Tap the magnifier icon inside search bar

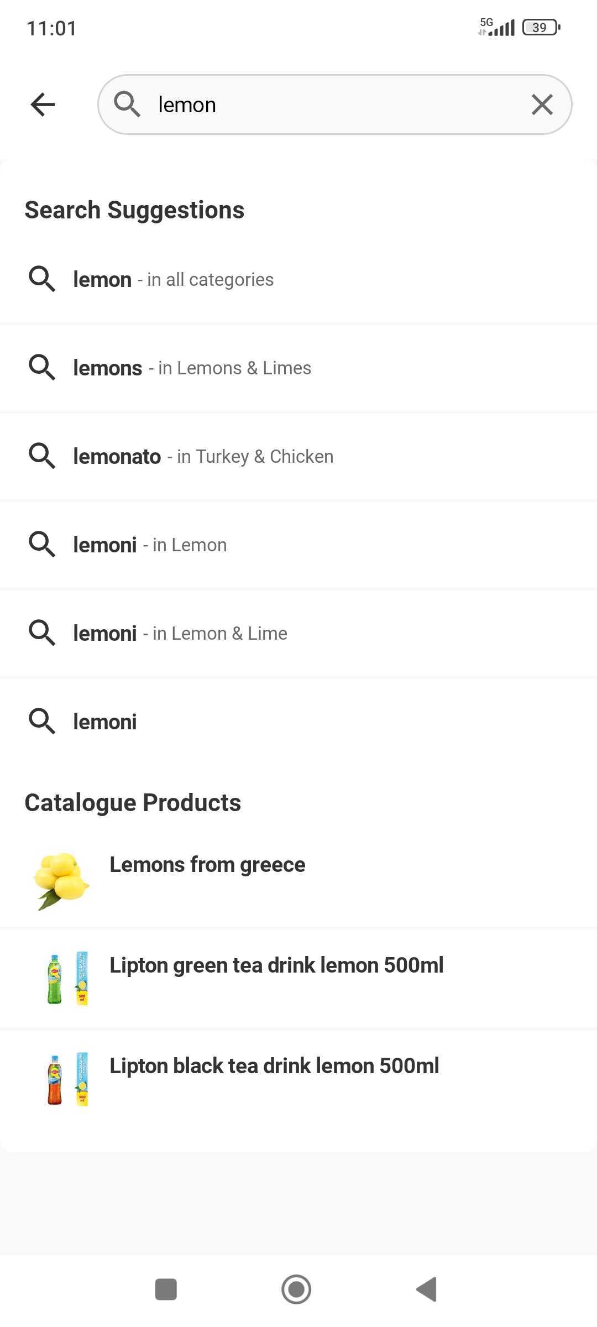[127, 105]
